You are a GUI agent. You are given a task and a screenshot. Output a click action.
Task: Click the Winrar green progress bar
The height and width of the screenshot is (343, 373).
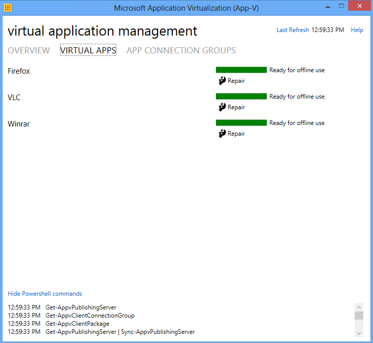[241, 123]
